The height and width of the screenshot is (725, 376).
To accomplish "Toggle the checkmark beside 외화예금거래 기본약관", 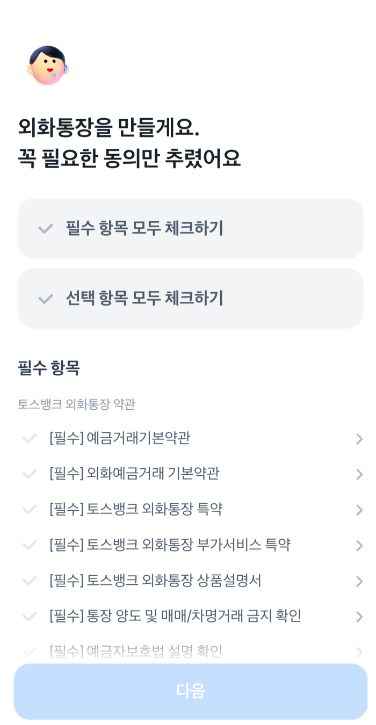I will [29, 474].
